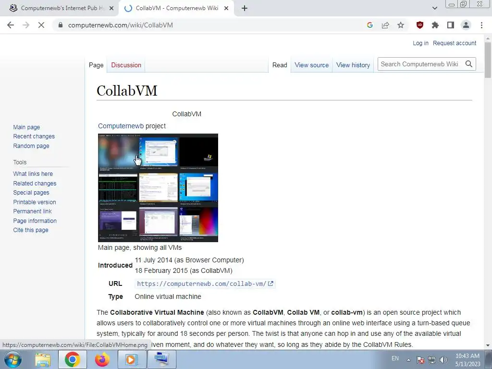The width and height of the screenshot is (492, 369).
Task: Click the Request account link
Action: 455,43
